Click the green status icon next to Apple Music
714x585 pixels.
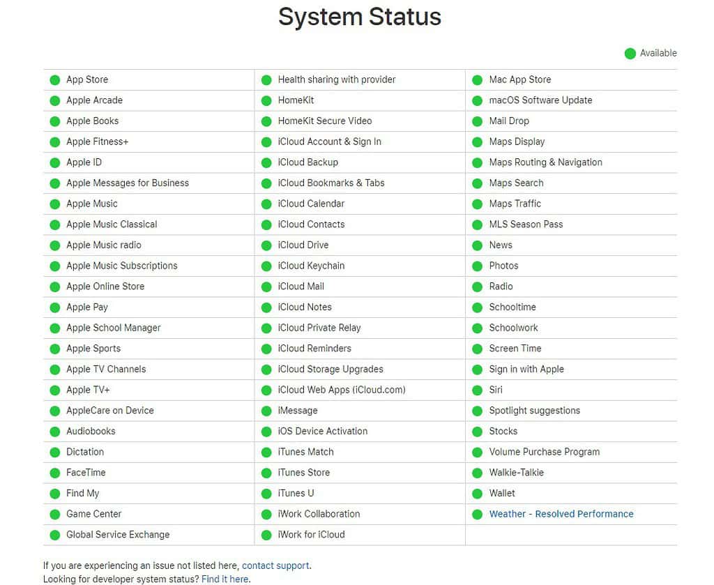[x=54, y=204]
